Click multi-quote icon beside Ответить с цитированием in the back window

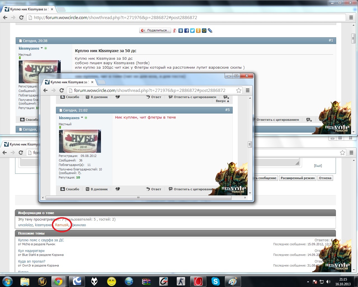[x=309, y=120]
